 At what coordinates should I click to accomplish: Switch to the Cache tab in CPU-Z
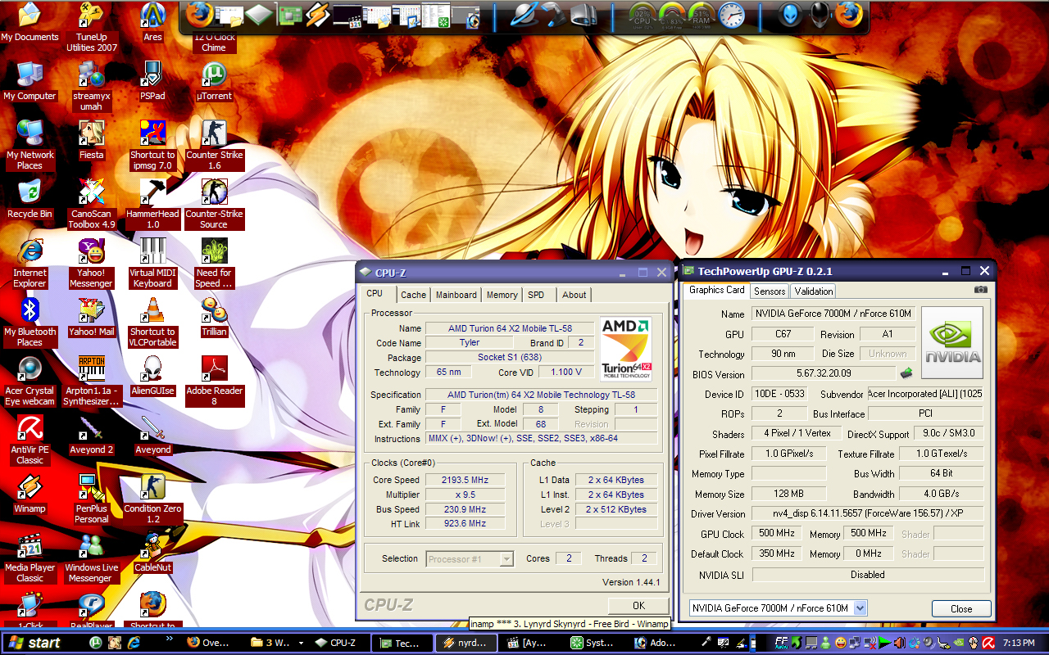coord(413,295)
